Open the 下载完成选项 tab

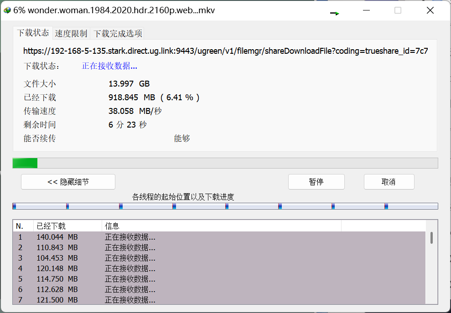pyautogui.click(x=117, y=34)
